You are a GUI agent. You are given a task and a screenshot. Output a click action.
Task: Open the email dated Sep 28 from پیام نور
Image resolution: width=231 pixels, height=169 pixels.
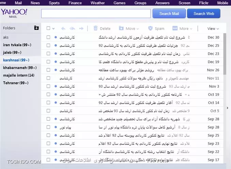pos(132,127)
